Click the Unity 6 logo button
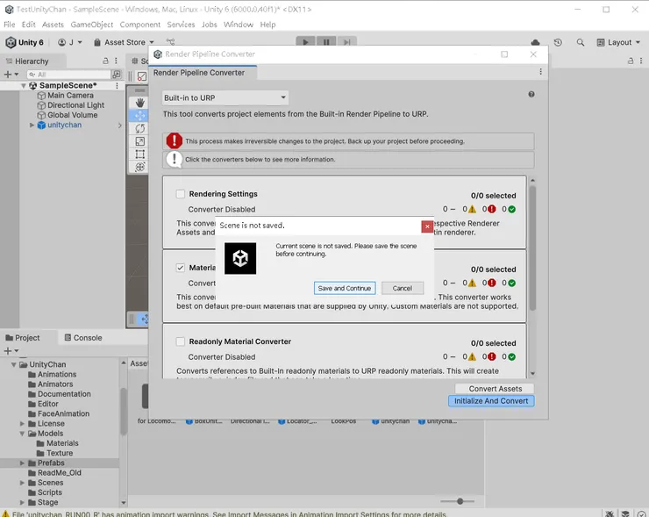Screen dimensions: 649x517 [25, 42]
